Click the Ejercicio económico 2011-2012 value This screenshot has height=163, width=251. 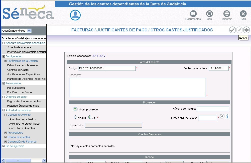[x=99, y=56]
